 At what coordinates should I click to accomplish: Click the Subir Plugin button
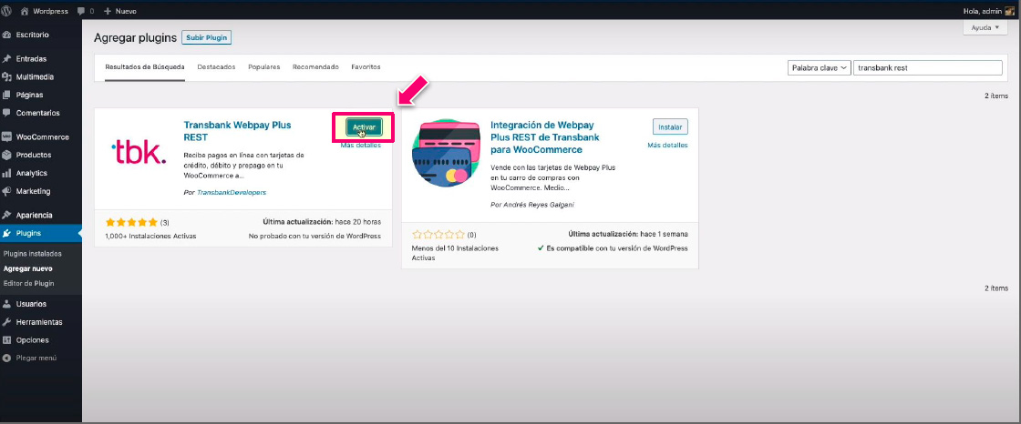pos(206,37)
